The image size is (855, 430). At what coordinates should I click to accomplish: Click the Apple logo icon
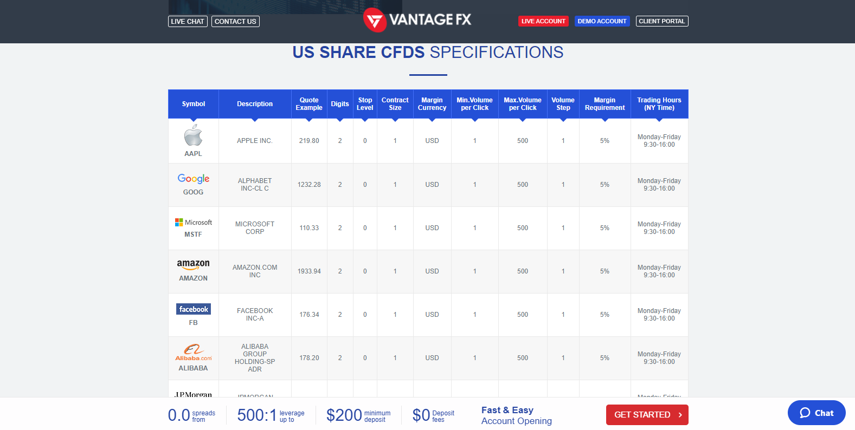[193, 135]
